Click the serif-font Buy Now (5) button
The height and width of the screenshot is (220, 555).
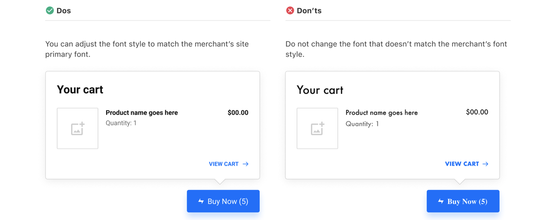coord(463,201)
